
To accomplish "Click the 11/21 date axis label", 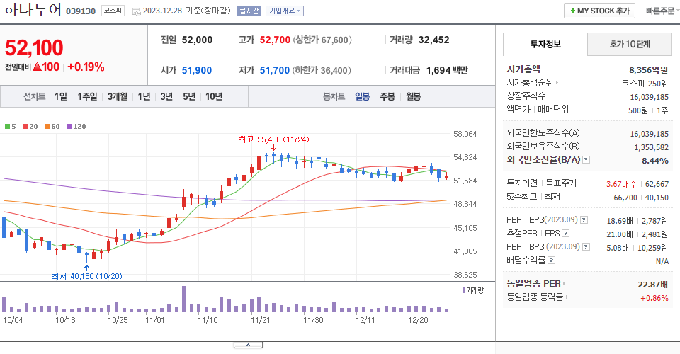I will tap(261, 320).
